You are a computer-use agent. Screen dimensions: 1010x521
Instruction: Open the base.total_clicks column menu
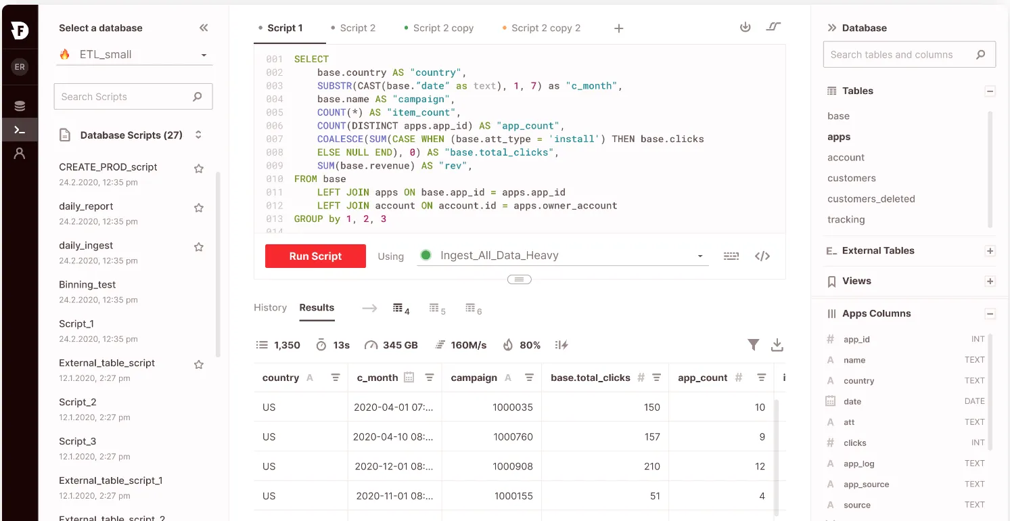coord(656,378)
